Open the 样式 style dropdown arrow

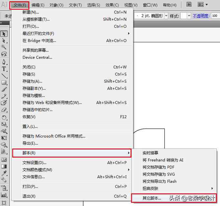(189, 16)
